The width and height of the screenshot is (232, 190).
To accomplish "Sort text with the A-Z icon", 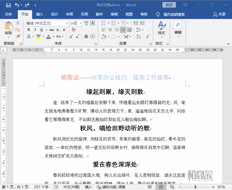I will tap(138, 36).
